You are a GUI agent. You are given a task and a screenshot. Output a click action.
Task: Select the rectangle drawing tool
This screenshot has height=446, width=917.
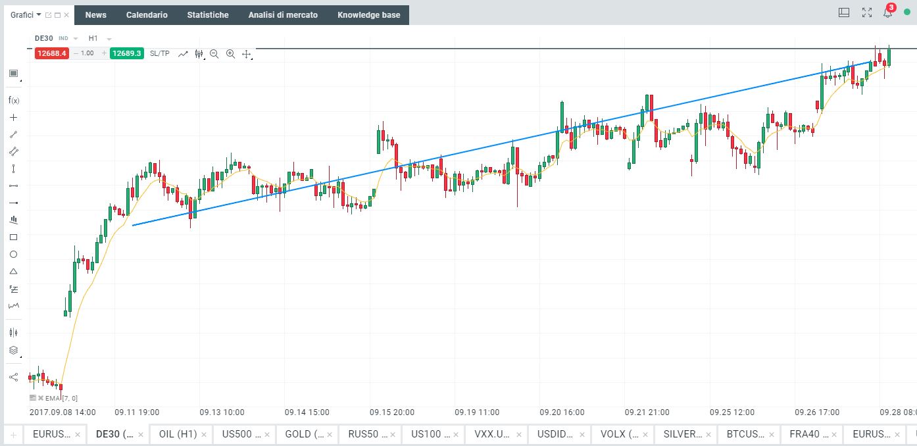(13, 237)
